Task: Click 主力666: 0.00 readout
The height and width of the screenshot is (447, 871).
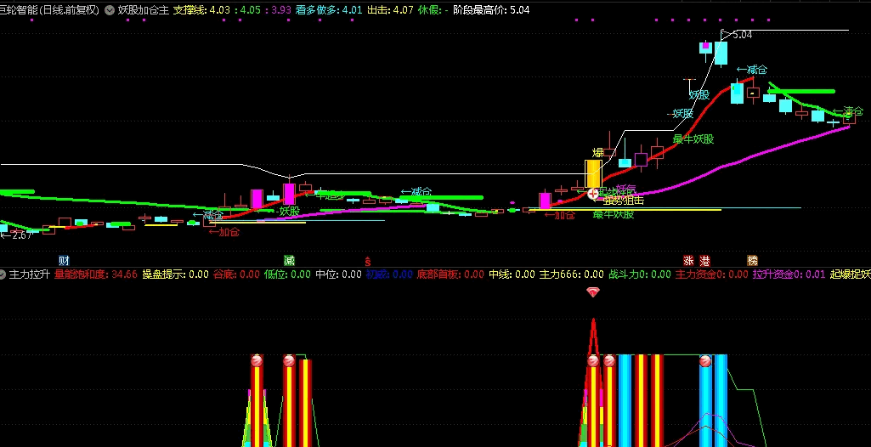Action: (x=572, y=274)
